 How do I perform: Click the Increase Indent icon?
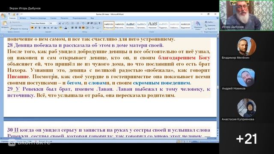pyautogui.click(x=92, y=24)
